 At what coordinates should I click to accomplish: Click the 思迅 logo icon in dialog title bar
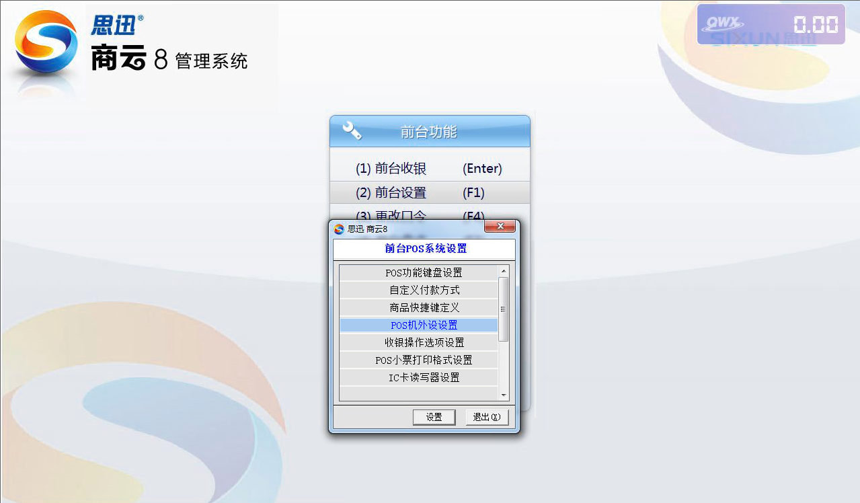pyautogui.click(x=340, y=229)
